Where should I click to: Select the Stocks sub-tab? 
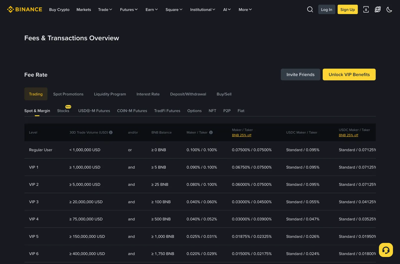tap(63, 111)
